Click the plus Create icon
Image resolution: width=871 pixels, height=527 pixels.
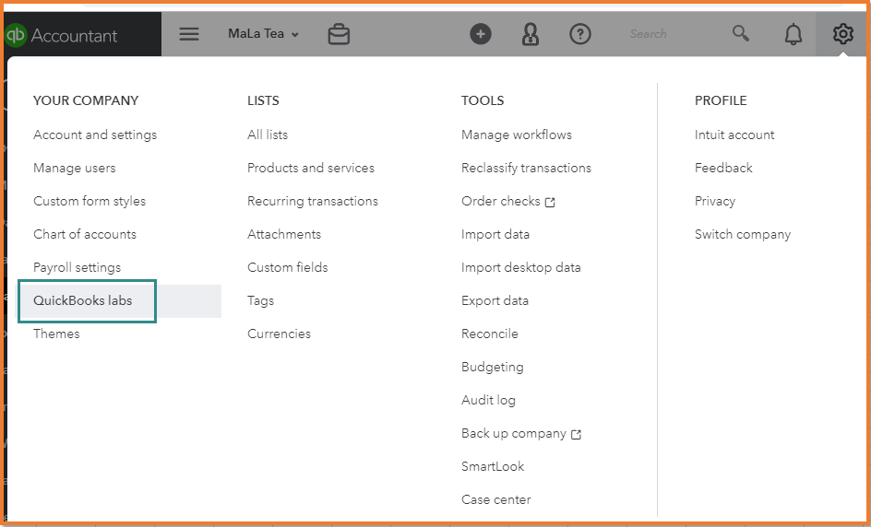pos(481,34)
